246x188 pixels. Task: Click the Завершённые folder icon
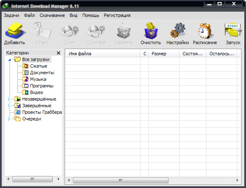(17, 106)
